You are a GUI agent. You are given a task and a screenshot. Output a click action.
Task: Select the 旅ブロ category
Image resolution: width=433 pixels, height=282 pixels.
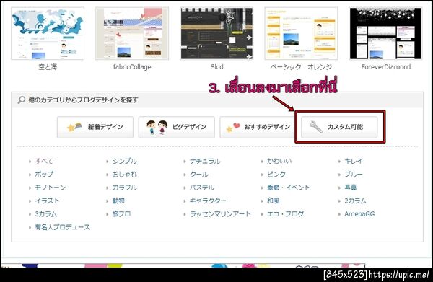tap(121, 214)
